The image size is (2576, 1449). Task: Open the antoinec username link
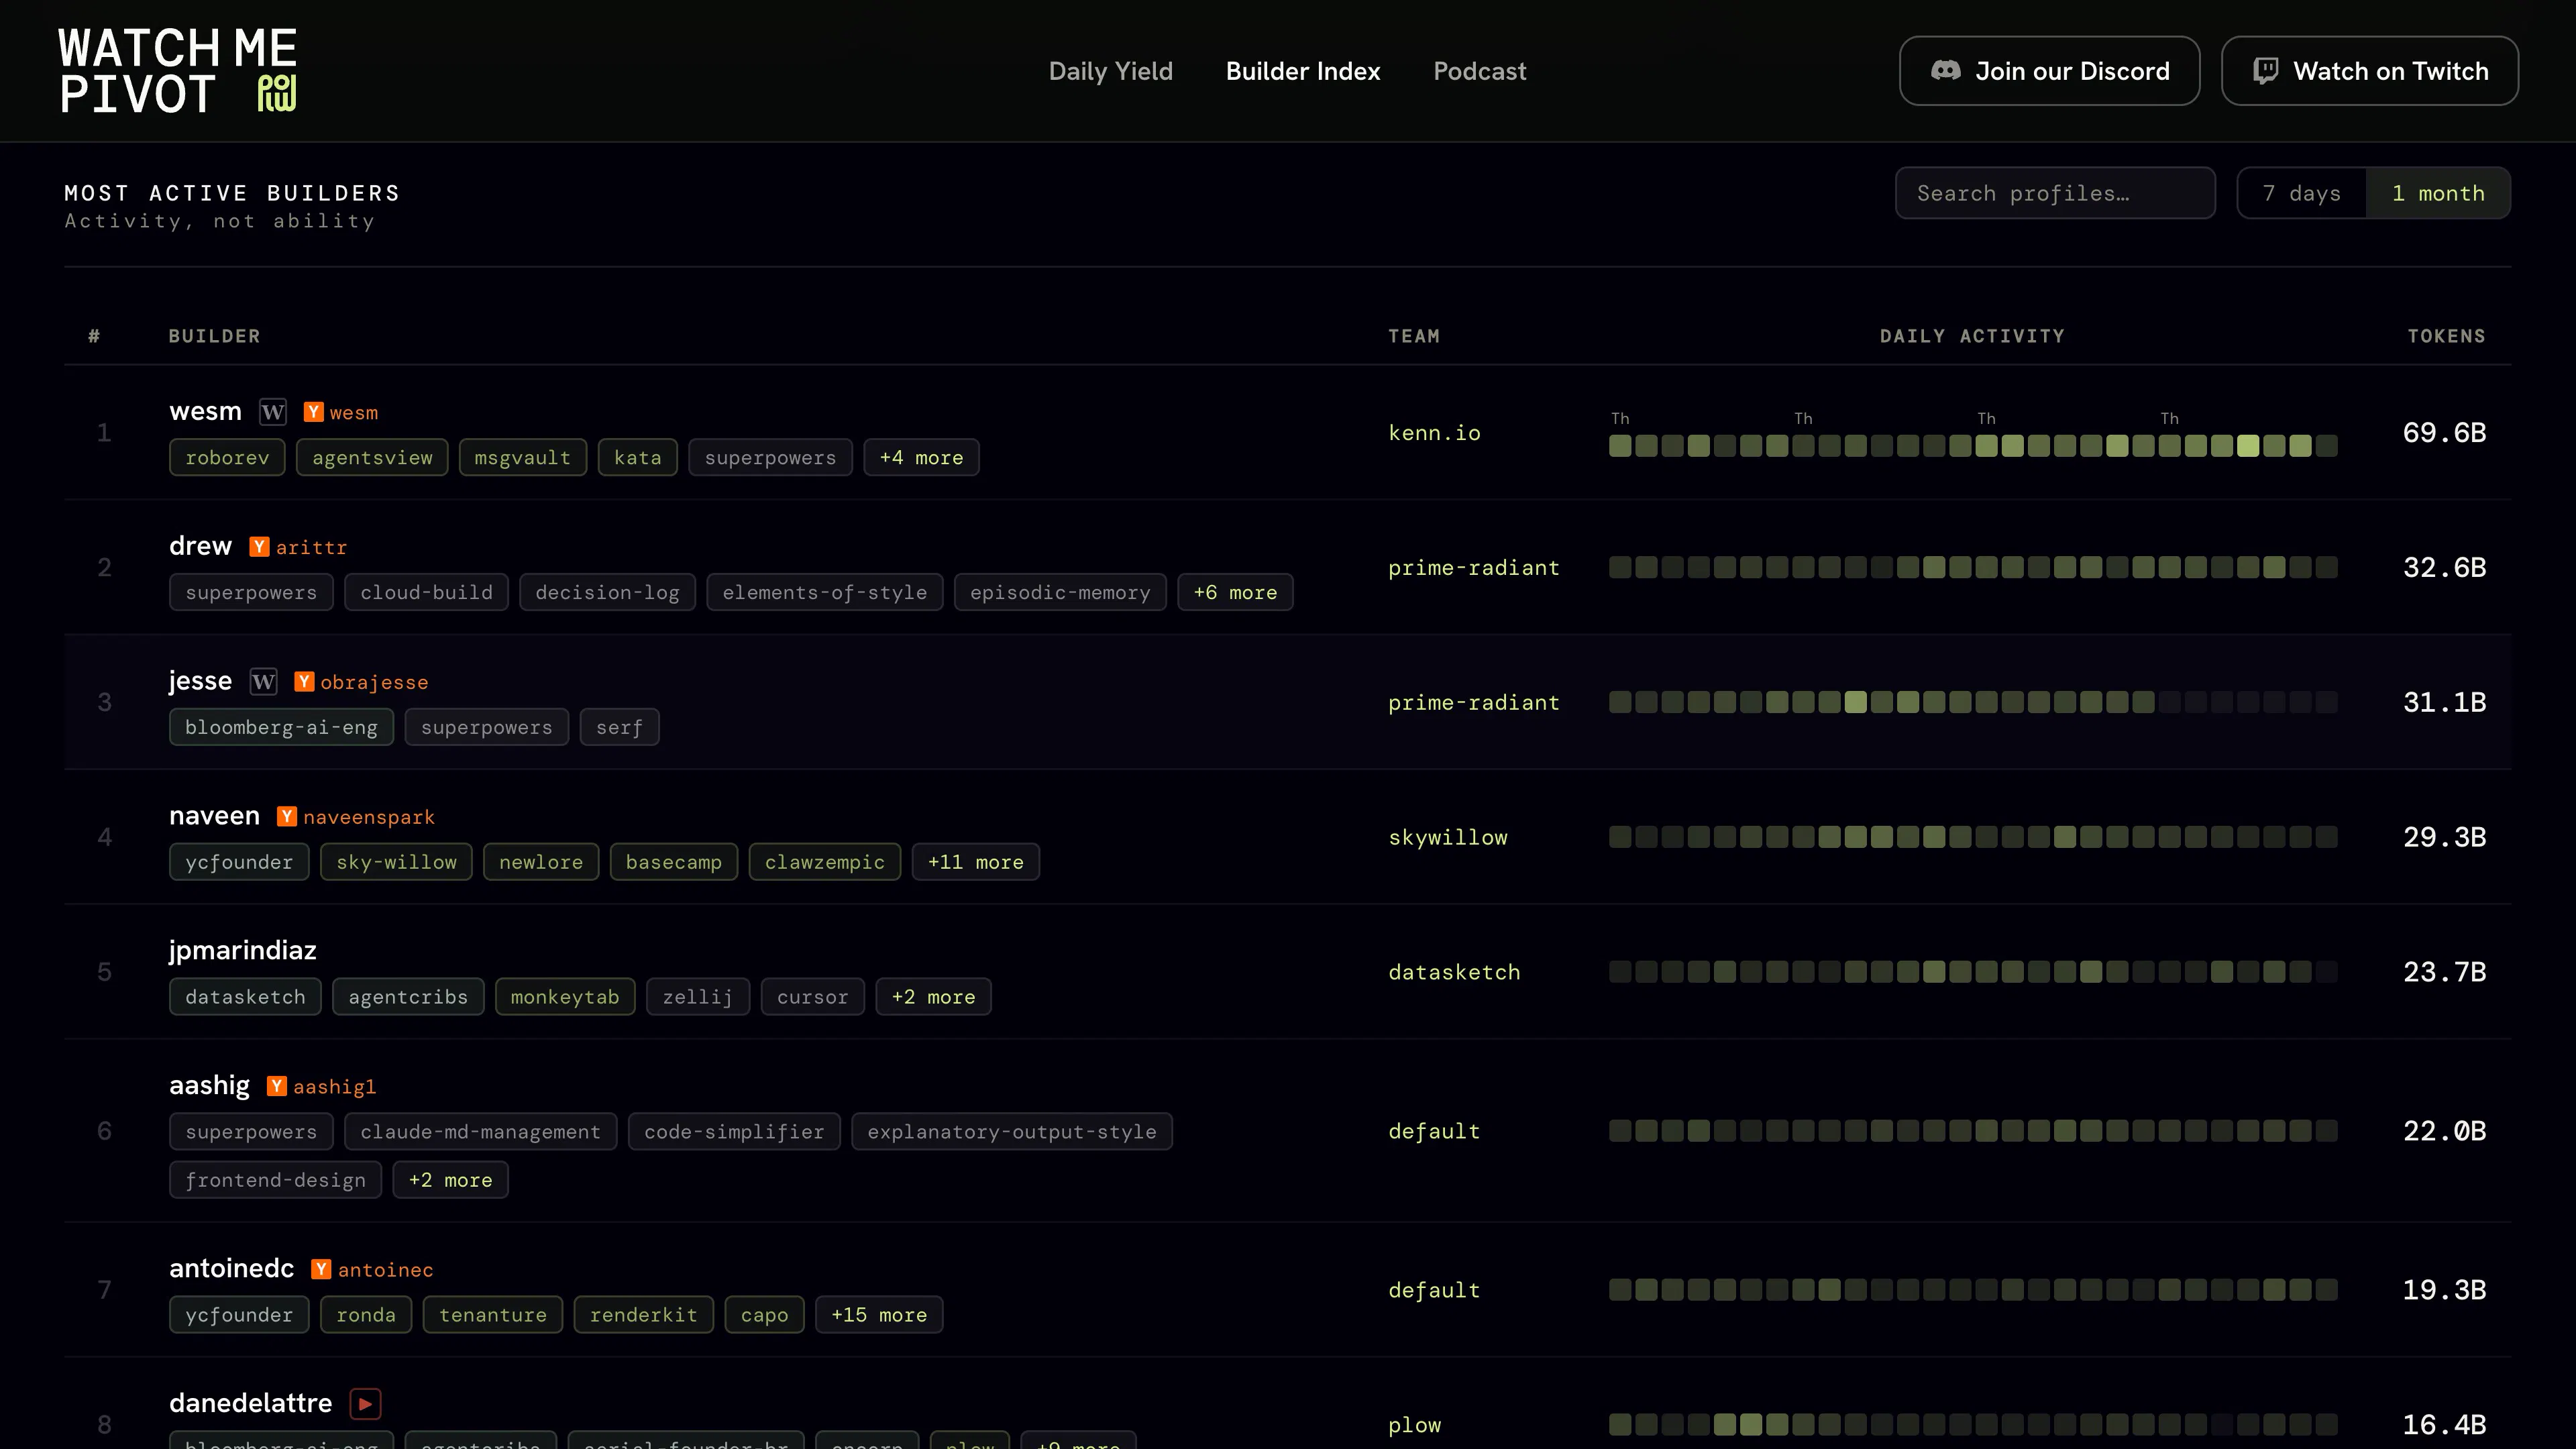click(x=385, y=1270)
